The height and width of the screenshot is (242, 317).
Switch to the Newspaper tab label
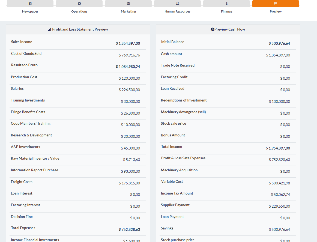pyautogui.click(x=30, y=11)
